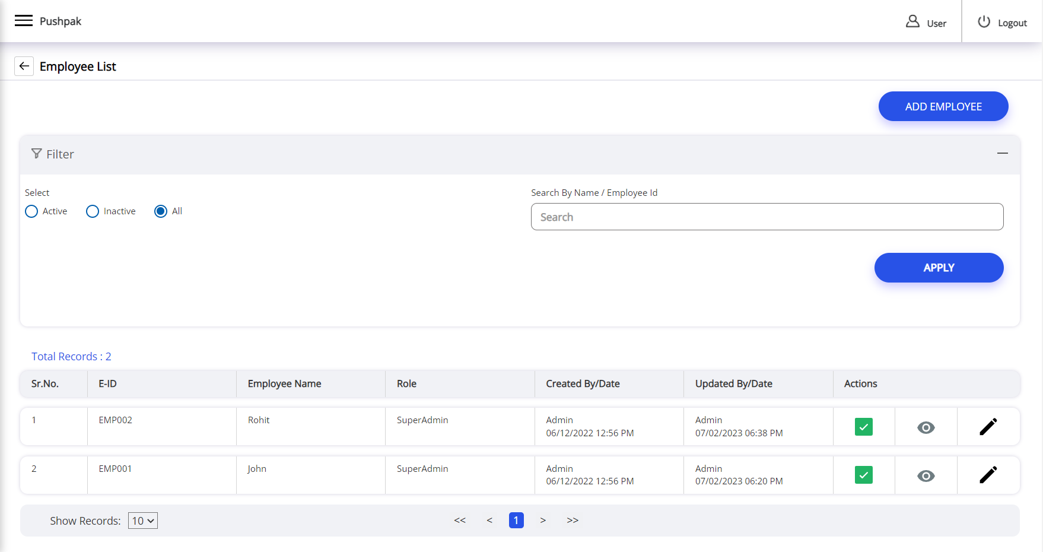1043x552 pixels.
Task: Click the Logout text link
Action: point(1012,23)
